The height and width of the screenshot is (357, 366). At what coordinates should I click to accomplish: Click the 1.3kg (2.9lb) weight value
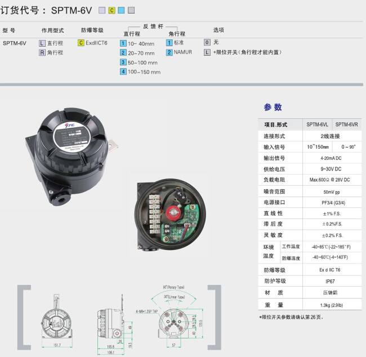coord(332,305)
